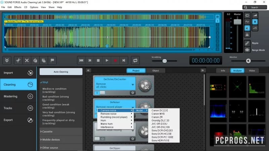Image resolution: width=269 pixels, height=151 pixels.
Task: Toggle the Ripple link mode
Action: (x=247, y=43)
